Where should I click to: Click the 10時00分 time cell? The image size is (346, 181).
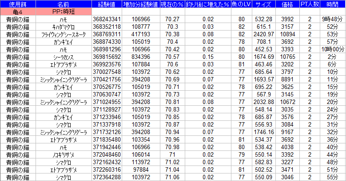click(x=331, y=50)
